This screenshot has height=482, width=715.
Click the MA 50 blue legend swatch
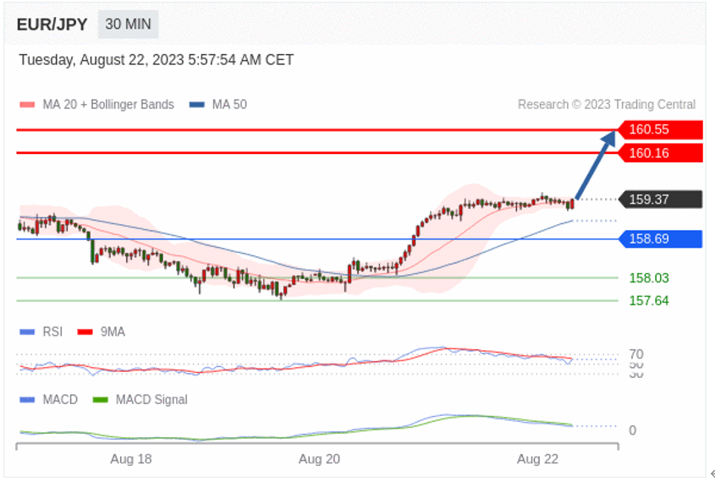pyautogui.click(x=197, y=105)
